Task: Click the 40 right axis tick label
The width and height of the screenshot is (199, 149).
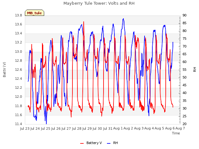Action: [184, 93]
